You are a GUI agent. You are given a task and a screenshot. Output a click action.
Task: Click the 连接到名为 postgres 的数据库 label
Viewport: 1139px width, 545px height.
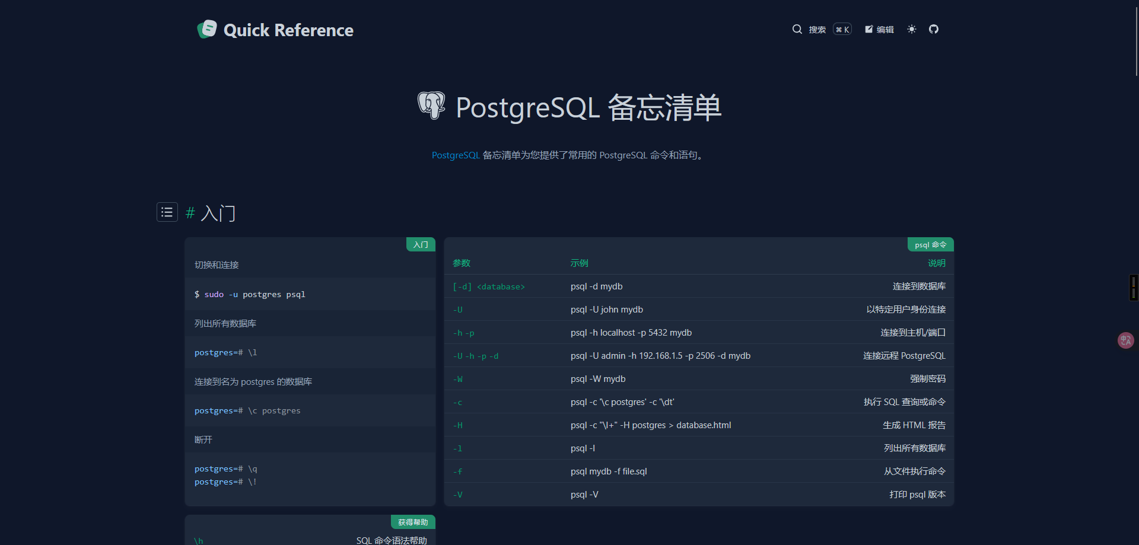253,381
